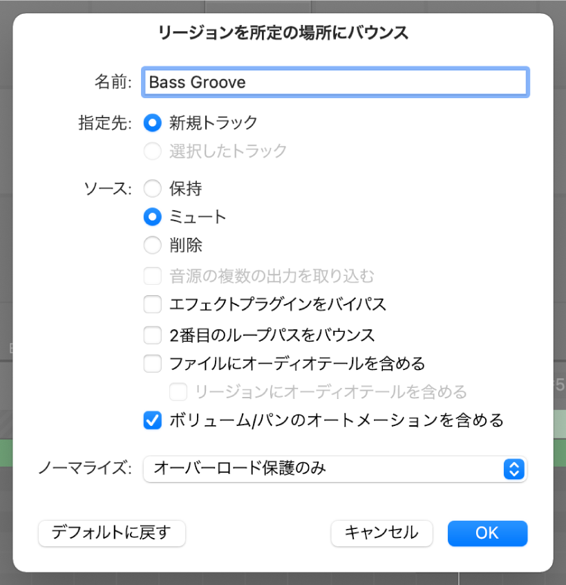Check 音源の複数の出力を取り込む option

tap(152, 275)
